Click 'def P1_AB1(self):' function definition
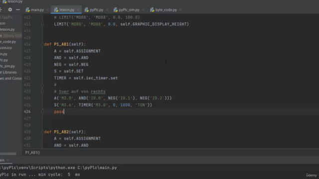The image size is (319, 179). click(65, 44)
